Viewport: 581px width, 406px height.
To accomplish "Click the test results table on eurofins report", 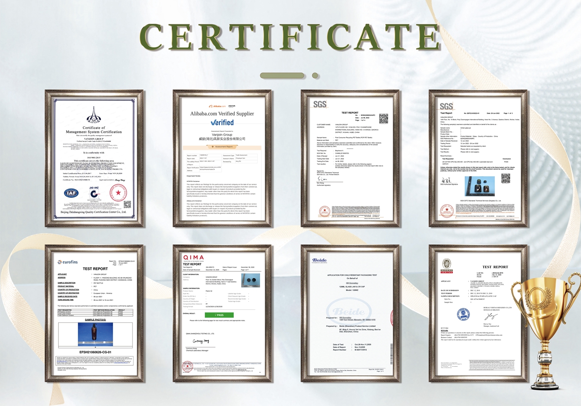I will click(x=95, y=312).
